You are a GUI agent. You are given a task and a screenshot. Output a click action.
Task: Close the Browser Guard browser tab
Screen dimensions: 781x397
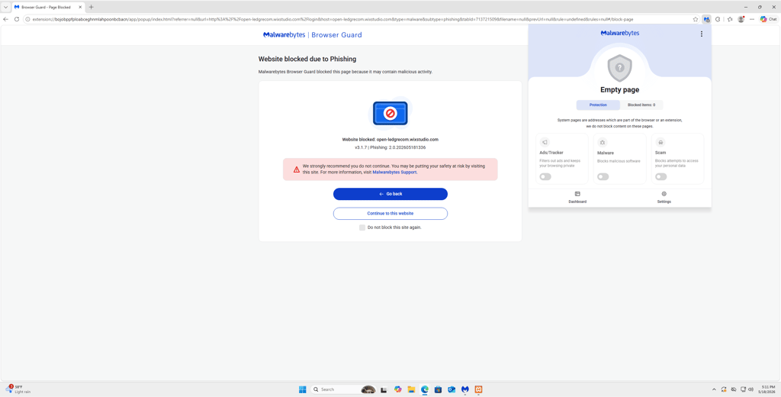[80, 7]
